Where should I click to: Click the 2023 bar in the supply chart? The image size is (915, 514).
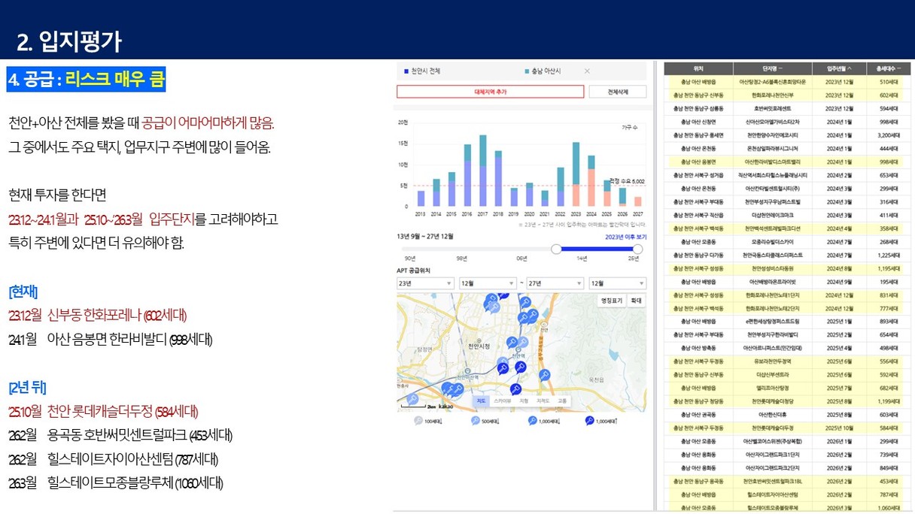[x=576, y=174]
